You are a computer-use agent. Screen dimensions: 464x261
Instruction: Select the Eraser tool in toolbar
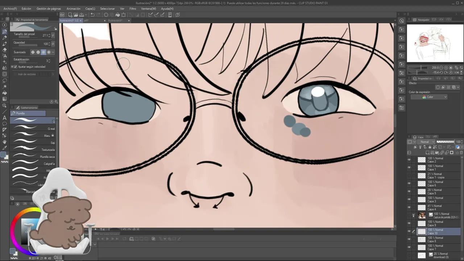[x=5, y=50]
